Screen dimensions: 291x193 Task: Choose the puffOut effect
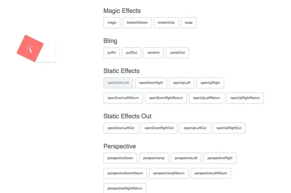[131, 53]
